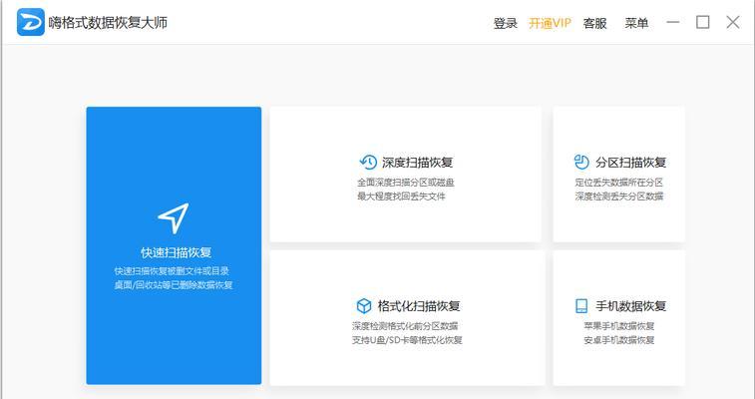This screenshot has height=399, width=755.
Task: Select the 格式化扫描恢复 title
Action: click(419, 306)
